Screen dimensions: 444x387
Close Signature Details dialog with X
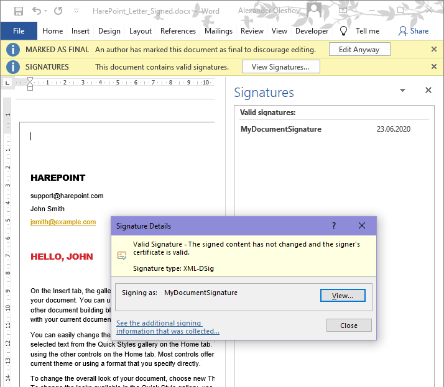[361, 225]
